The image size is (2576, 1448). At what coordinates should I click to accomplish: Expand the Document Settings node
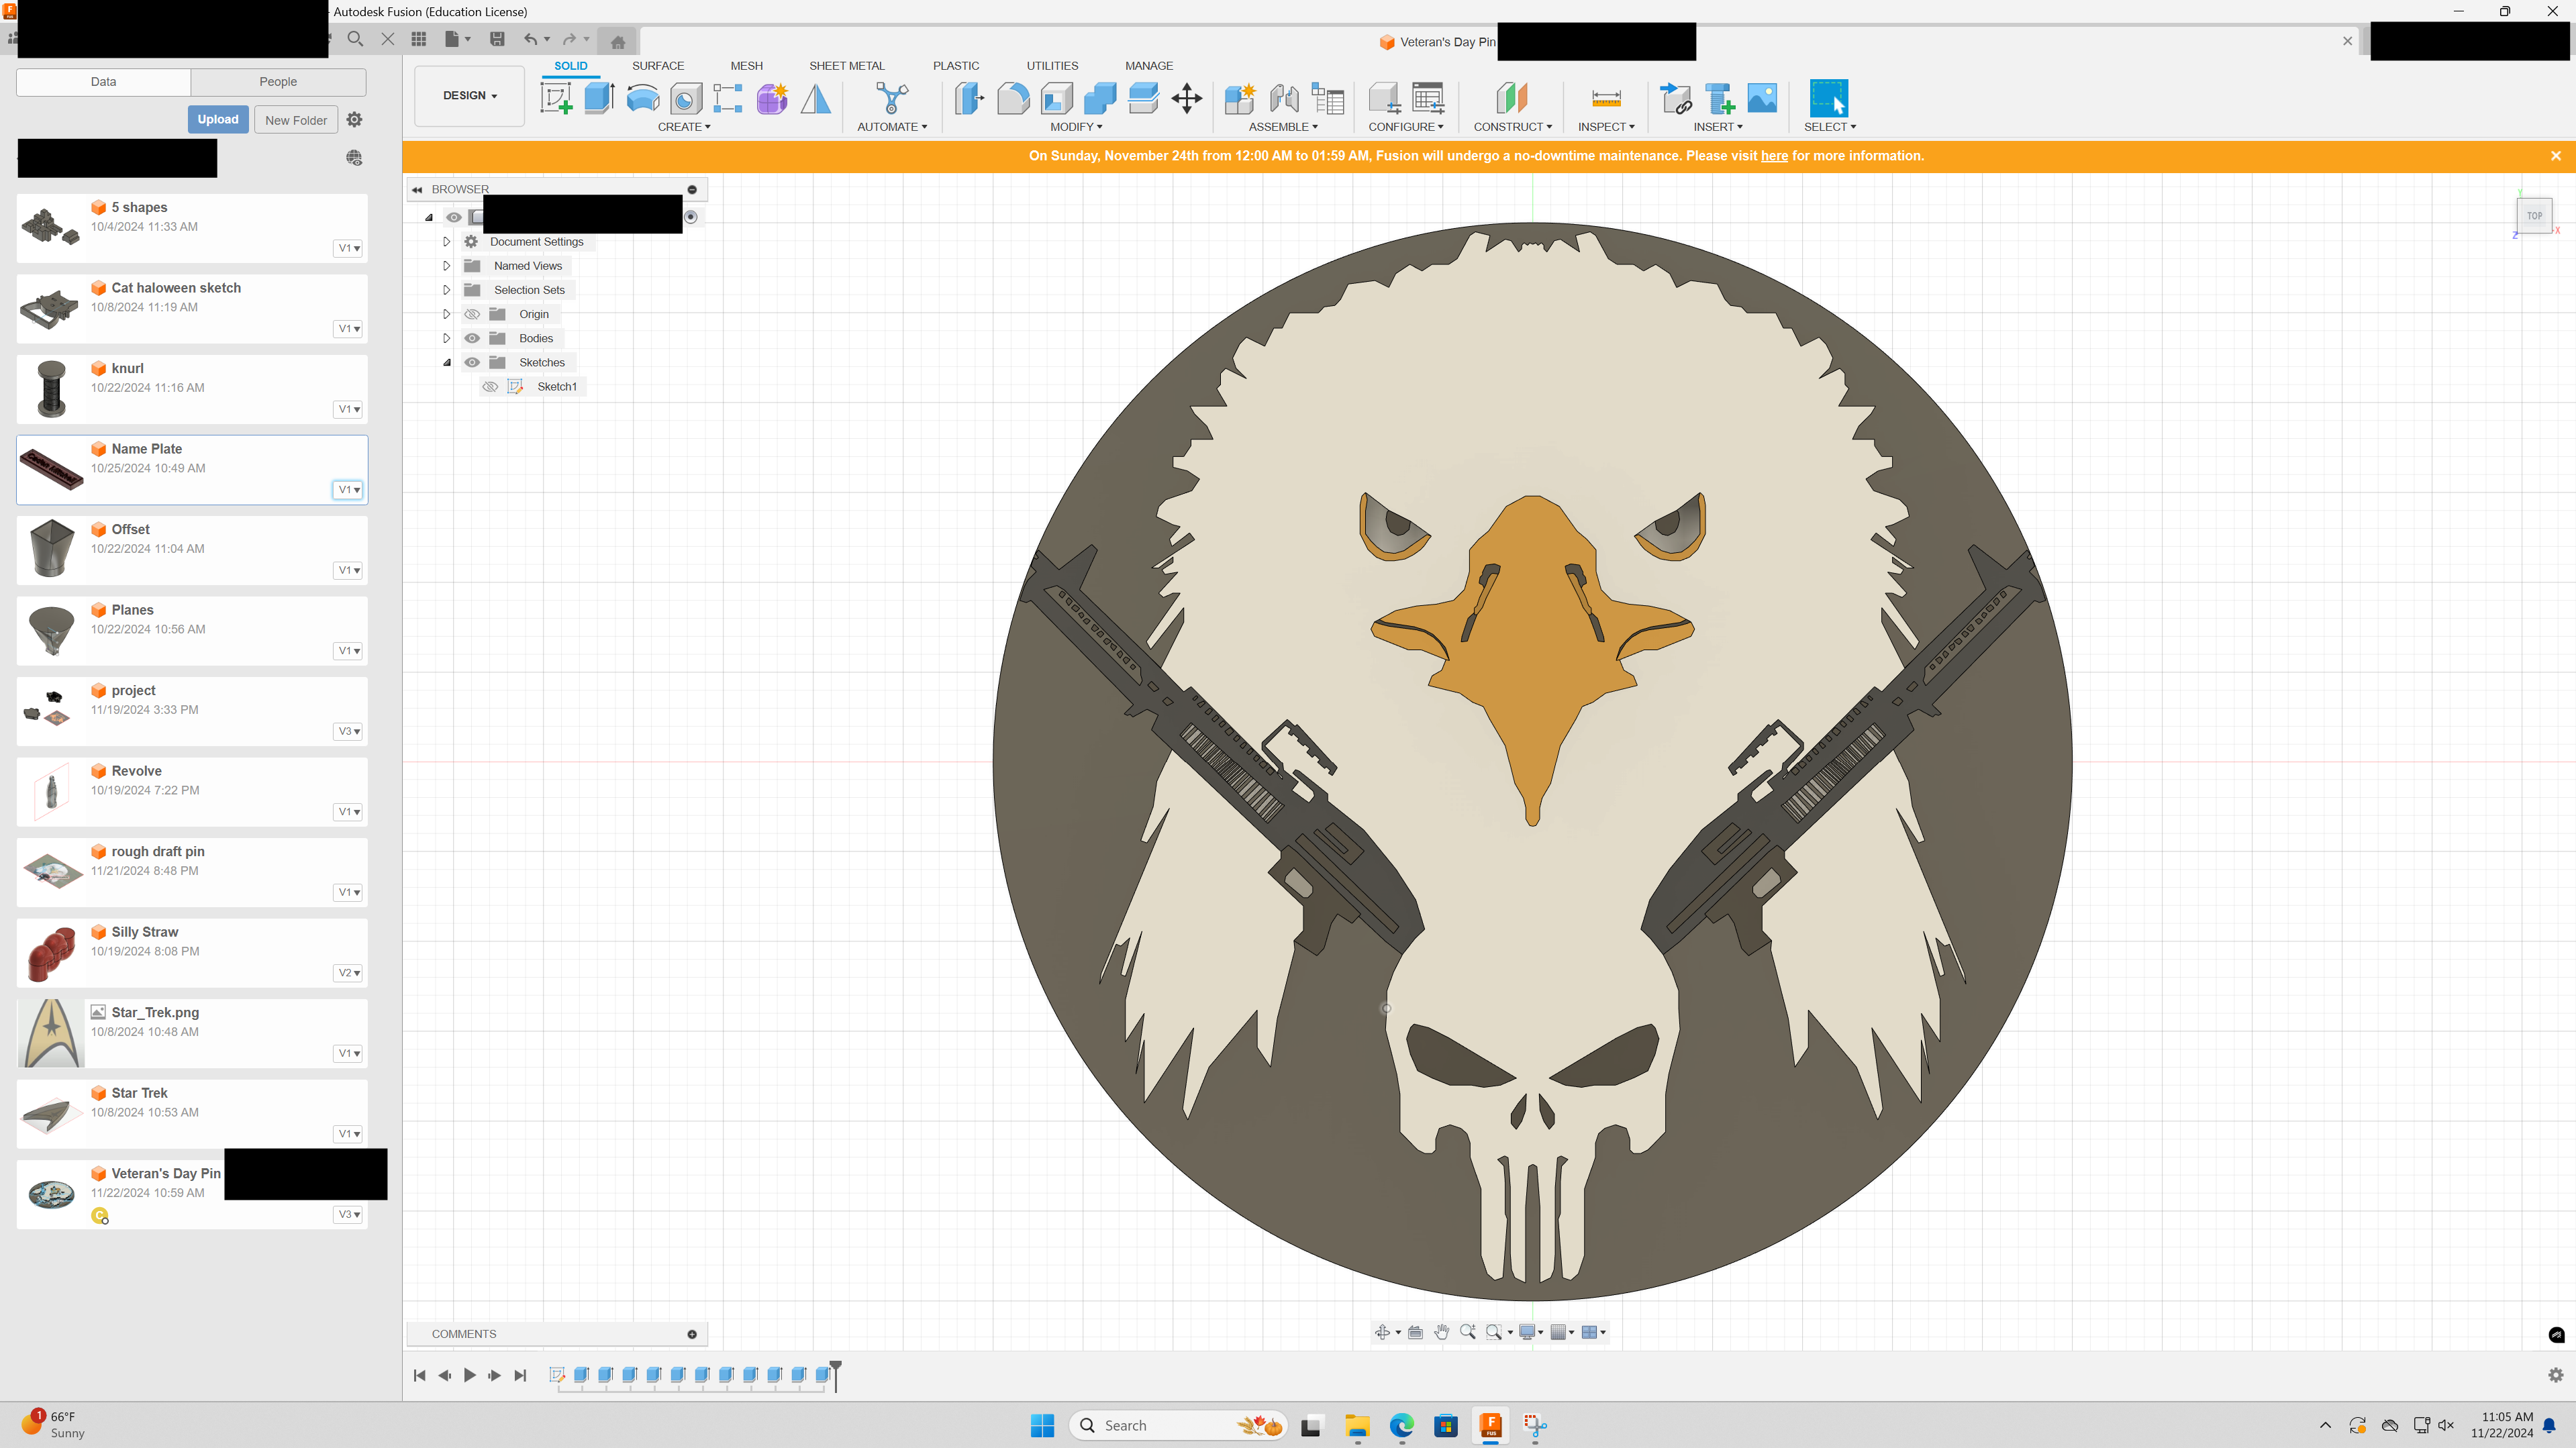pyautogui.click(x=447, y=242)
